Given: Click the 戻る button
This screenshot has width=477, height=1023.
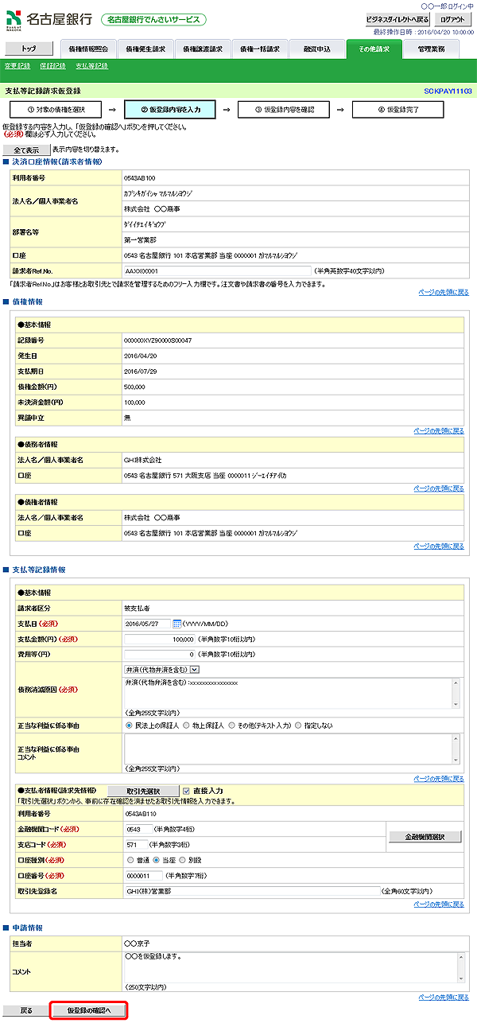Looking at the screenshot, I should coord(26,1010).
